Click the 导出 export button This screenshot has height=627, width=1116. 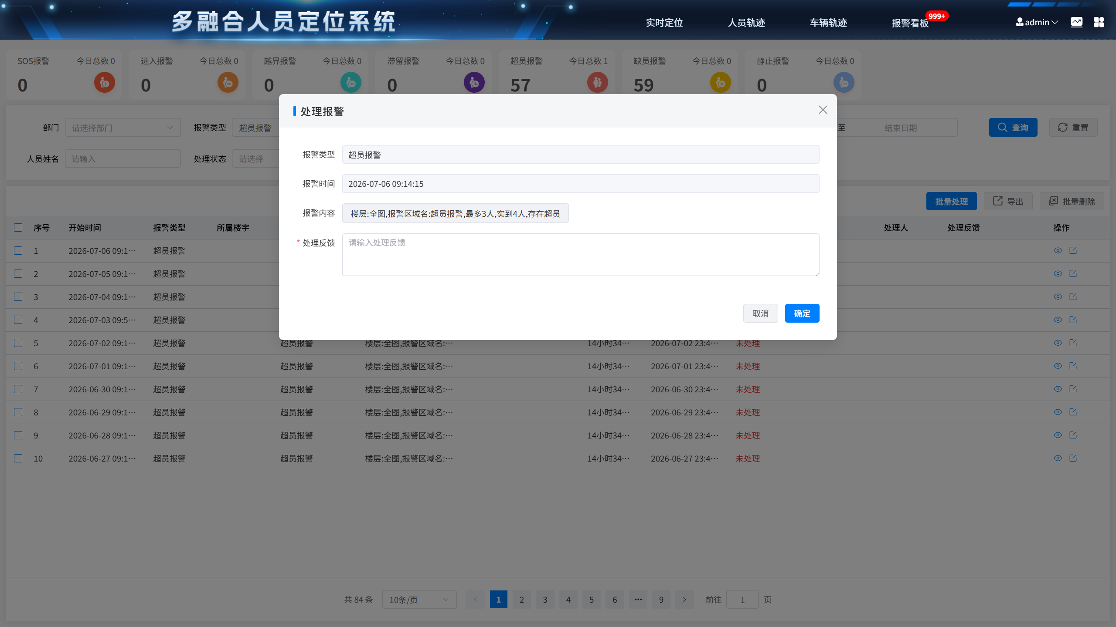tap(1008, 201)
